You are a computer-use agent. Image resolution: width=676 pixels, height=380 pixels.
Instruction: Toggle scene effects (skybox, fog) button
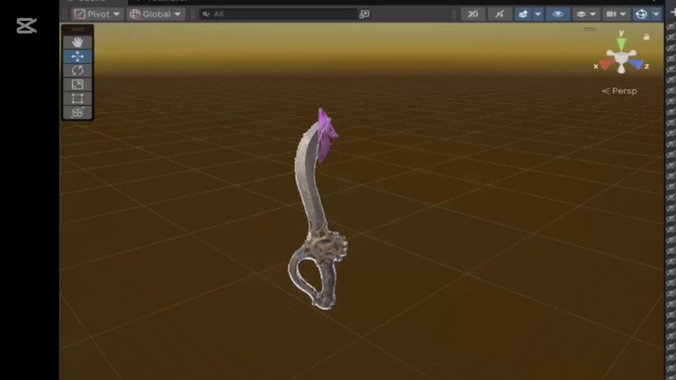(523, 14)
